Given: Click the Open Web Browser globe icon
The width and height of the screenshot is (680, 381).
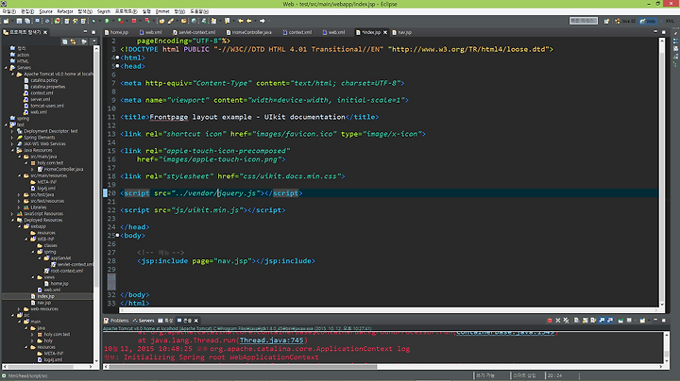Looking at the screenshot, I should [194, 21].
